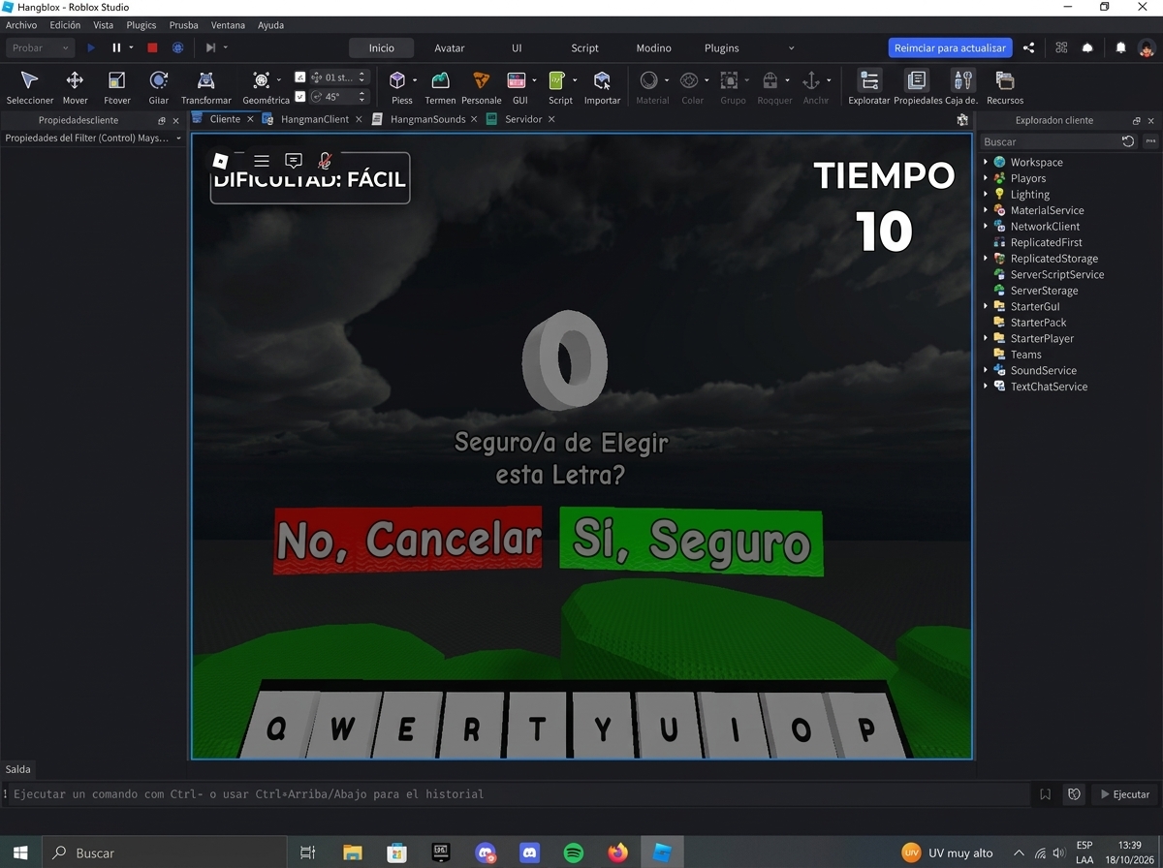Pause the running test

pos(116,47)
